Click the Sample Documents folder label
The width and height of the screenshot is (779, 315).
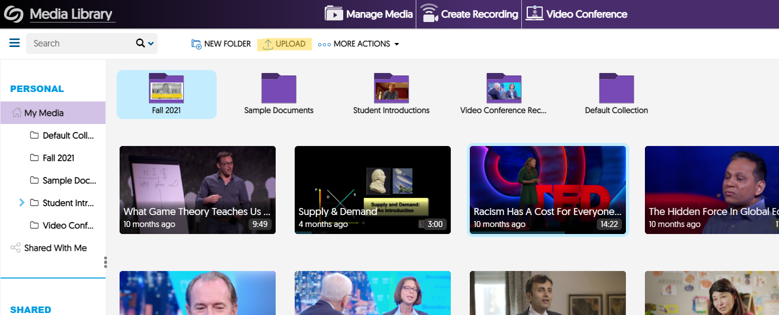pyautogui.click(x=279, y=110)
